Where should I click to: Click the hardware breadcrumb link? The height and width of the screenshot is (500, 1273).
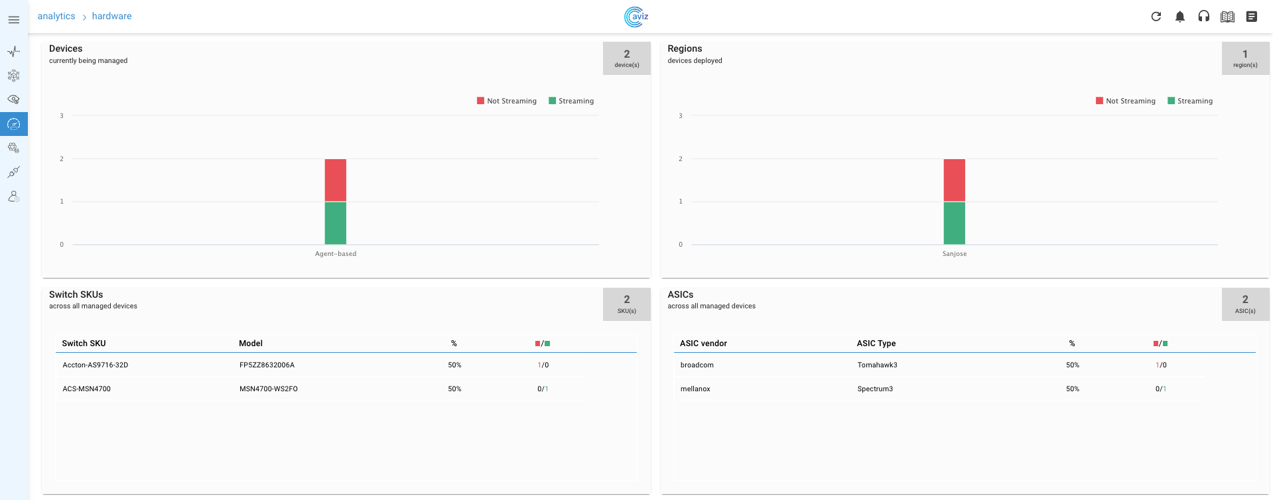[x=111, y=16]
